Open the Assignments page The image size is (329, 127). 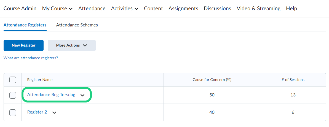pyautogui.click(x=183, y=9)
